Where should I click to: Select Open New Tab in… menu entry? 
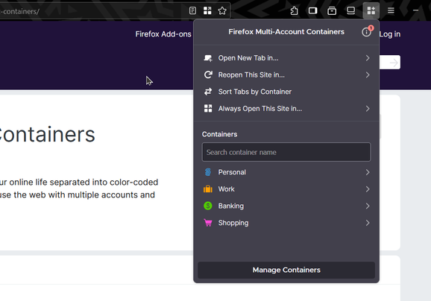click(x=286, y=58)
